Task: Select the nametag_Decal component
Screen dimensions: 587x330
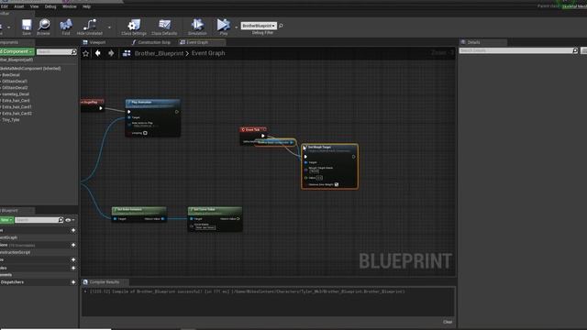Action: (x=15, y=93)
